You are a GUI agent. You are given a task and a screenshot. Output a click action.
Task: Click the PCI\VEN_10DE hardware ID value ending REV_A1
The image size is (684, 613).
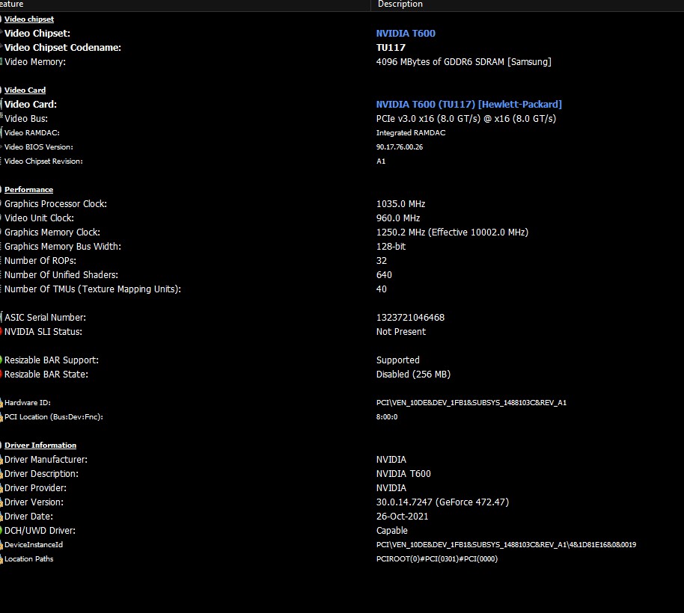[x=471, y=403]
